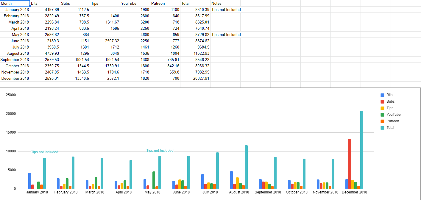
Task: Select the Subs column header cell
Action: pos(75,3)
